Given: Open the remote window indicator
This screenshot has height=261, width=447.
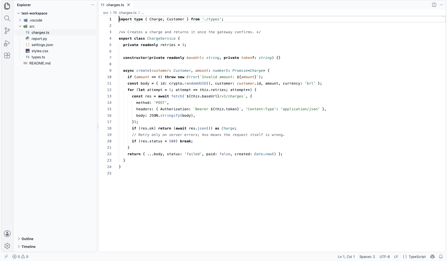Looking at the screenshot, I should pyautogui.click(x=6, y=257).
